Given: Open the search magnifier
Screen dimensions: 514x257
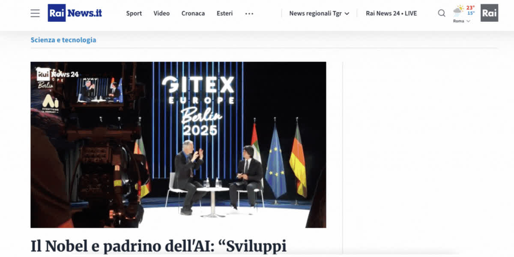Looking at the screenshot, I should pos(442,13).
